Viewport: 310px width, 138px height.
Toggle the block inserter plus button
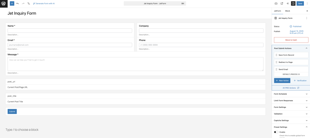12,4
